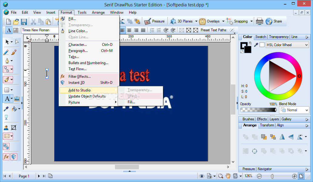Open the Times New Roman font box
Screen dimensions: 313x182
coord(40,30)
